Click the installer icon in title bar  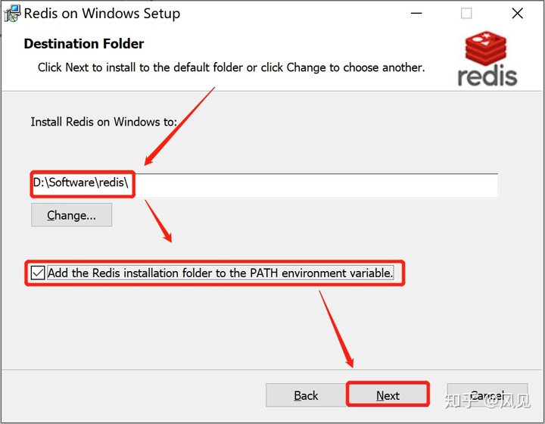tap(12, 14)
